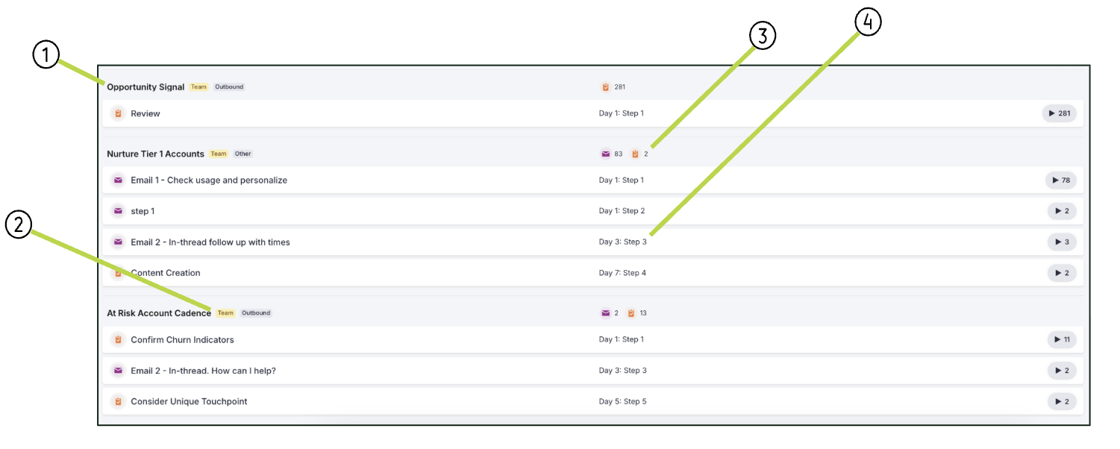
Task: Click the email icon beside step 1
Action: tap(118, 211)
